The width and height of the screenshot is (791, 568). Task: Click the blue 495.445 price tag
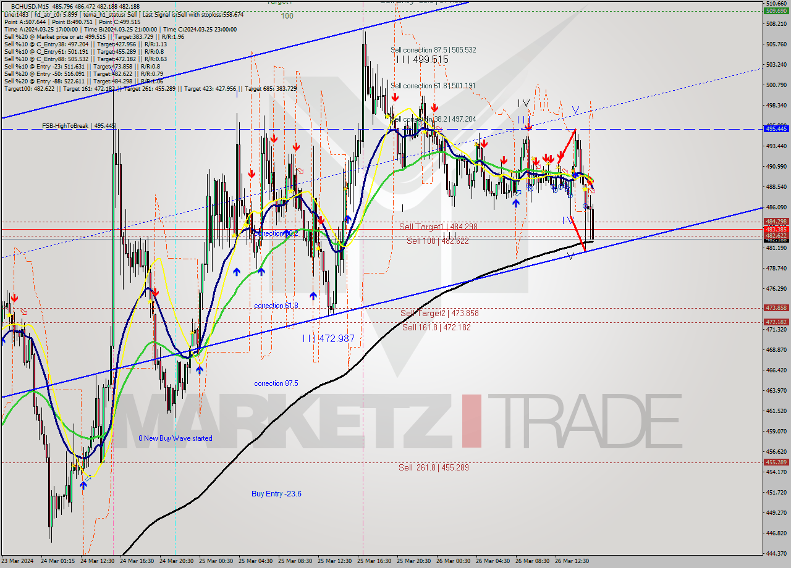pyautogui.click(x=776, y=129)
